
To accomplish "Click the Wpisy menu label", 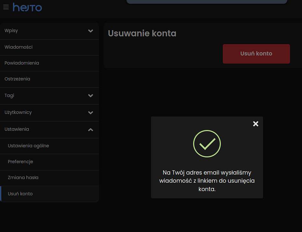I will (x=11, y=31).
